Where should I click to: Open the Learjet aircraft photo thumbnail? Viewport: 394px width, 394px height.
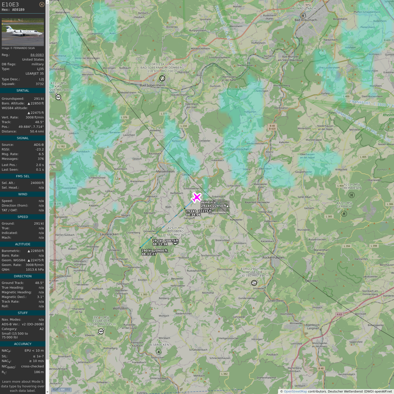23,32
